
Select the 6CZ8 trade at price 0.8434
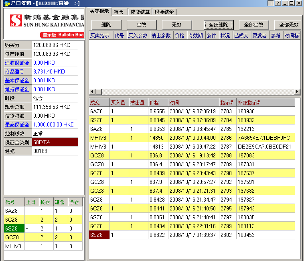(192, 226)
